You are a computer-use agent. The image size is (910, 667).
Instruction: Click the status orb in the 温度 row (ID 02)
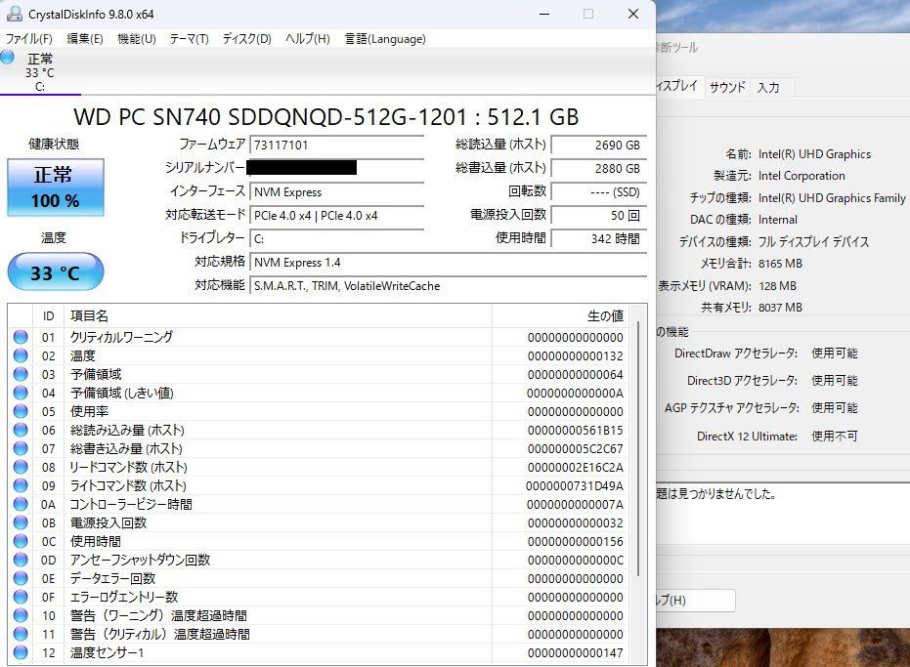(x=21, y=355)
